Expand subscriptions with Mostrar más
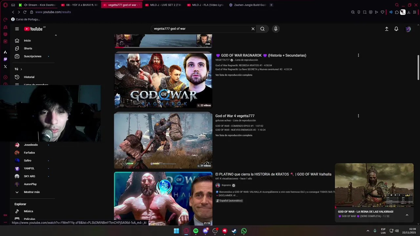Screen dimensions: 420x236 coord(32,192)
